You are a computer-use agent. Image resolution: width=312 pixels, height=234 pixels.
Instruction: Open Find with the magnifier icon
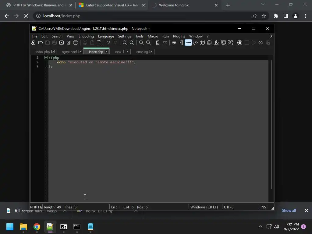pos(125,43)
